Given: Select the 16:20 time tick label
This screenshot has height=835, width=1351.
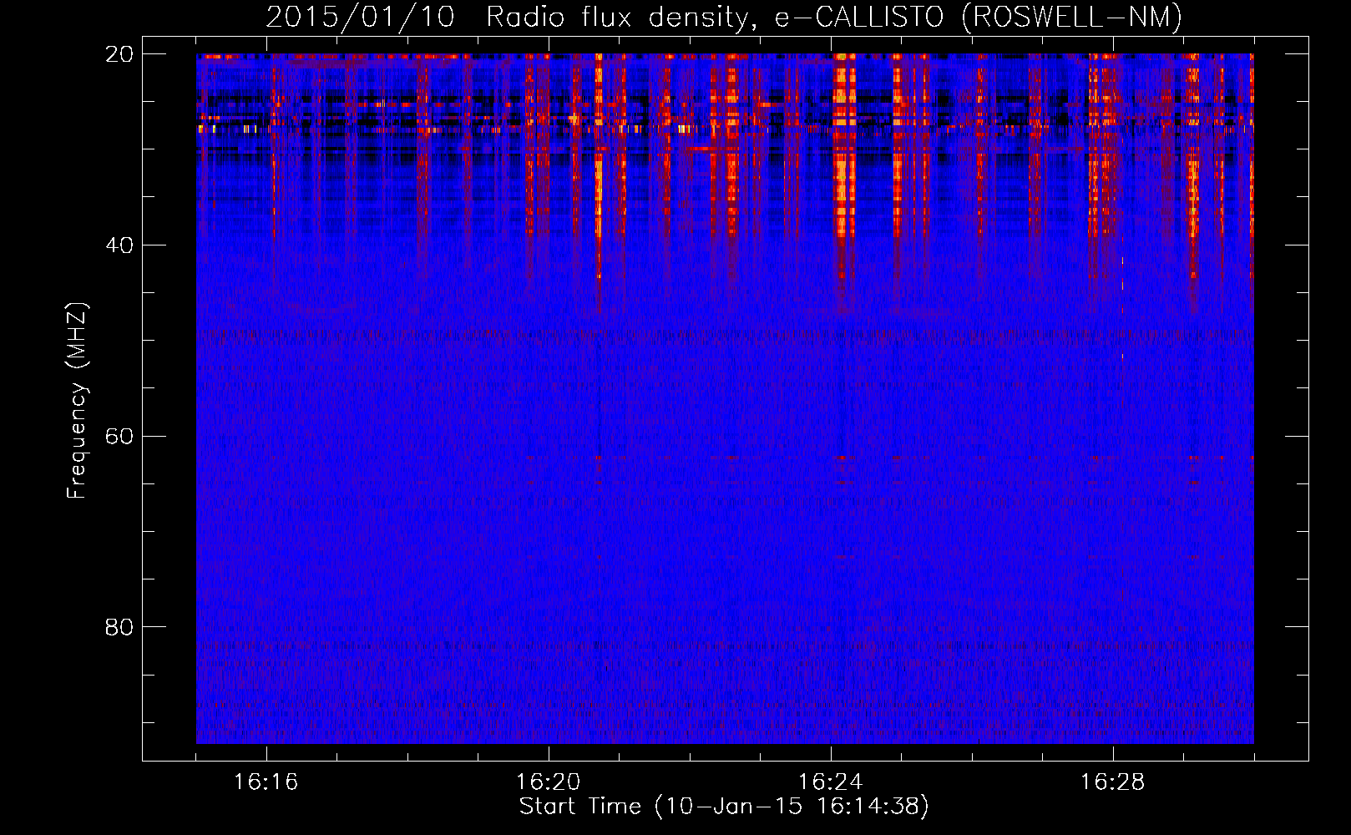Looking at the screenshot, I should (x=549, y=782).
